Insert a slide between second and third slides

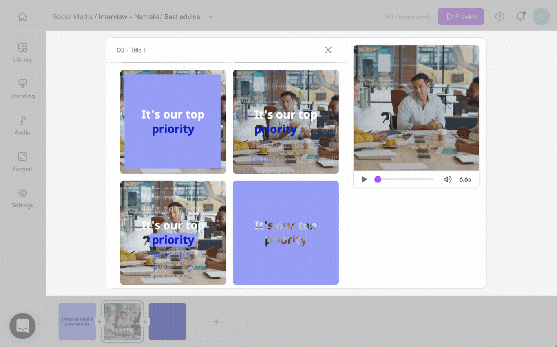[x=145, y=322]
